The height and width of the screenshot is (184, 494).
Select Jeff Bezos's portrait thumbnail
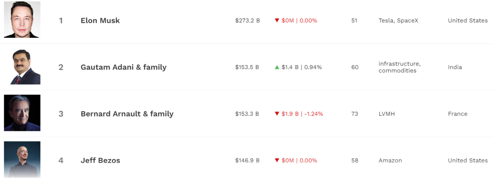pyautogui.click(x=22, y=160)
